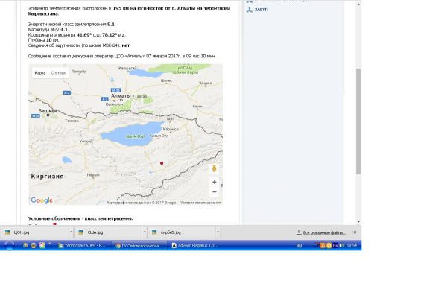Viewport: 447px width, 298px height.
Task: Click the Google logo on the map
Action: [x=42, y=200]
